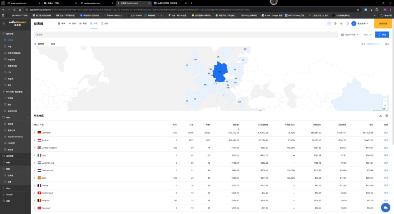394x214 pixels.
Task: Open notifications bell icon in header
Action: (x=348, y=24)
